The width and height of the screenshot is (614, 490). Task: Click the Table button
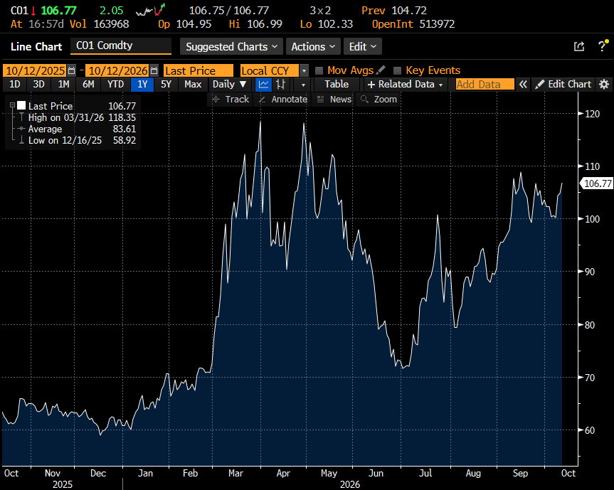[337, 84]
